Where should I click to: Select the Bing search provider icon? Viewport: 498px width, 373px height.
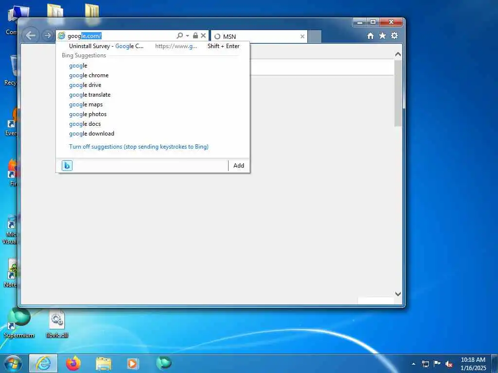(x=67, y=166)
